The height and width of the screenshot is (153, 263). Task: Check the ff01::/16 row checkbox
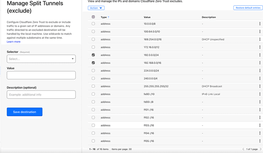click(x=93, y=110)
